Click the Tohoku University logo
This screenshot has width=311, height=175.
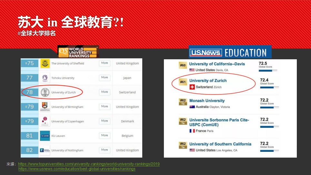pos(45,78)
